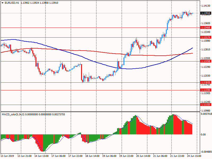Click the 24 Jun 15:00 time axis label
The image size is (212, 159).
[x=194, y=156]
